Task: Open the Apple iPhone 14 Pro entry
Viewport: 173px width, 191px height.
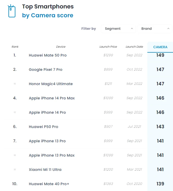Action: pyautogui.click(x=47, y=112)
